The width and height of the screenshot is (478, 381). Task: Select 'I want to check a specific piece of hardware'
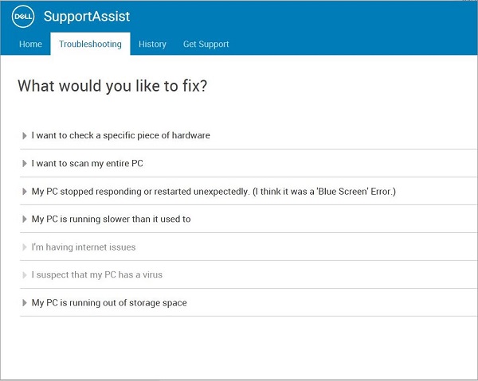[121, 135]
